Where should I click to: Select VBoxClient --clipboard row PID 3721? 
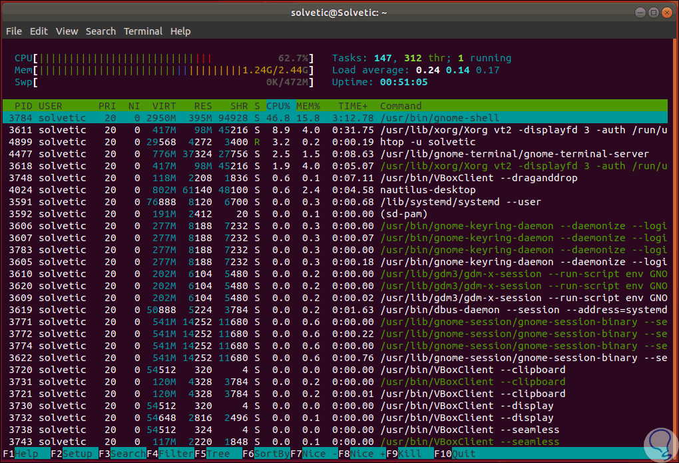coord(335,394)
